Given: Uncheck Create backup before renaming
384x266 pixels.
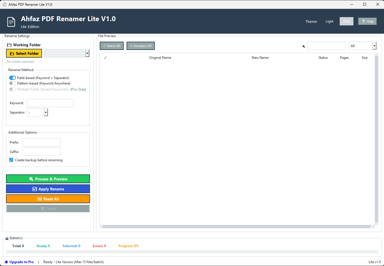Looking at the screenshot, I should (11, 160).
